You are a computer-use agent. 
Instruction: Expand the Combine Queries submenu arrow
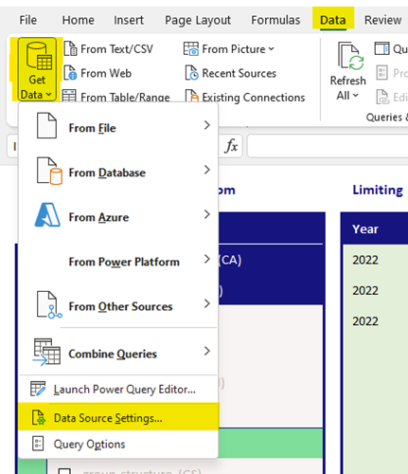coord(207,351)
